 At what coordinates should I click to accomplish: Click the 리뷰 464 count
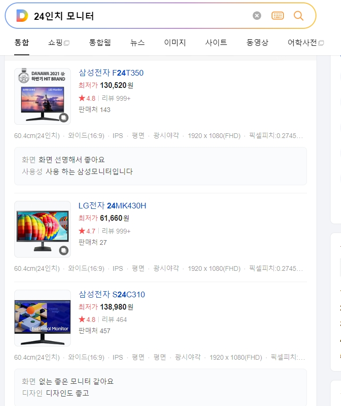tap(114, 320)
